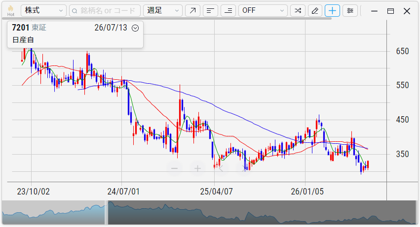The height and width of the screenshot is (227, 420).
Task: Click the dark selected range in navigator
Action: 262,213
